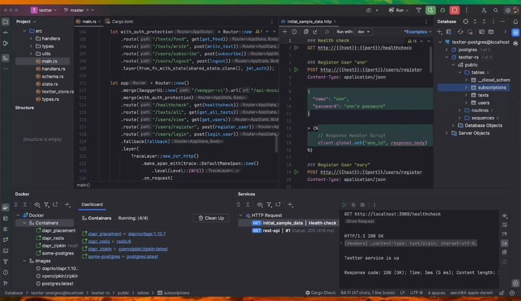Screen dimensions: 521x301
Task: Expand the types folder in project tree
Action: click(31, 46)
